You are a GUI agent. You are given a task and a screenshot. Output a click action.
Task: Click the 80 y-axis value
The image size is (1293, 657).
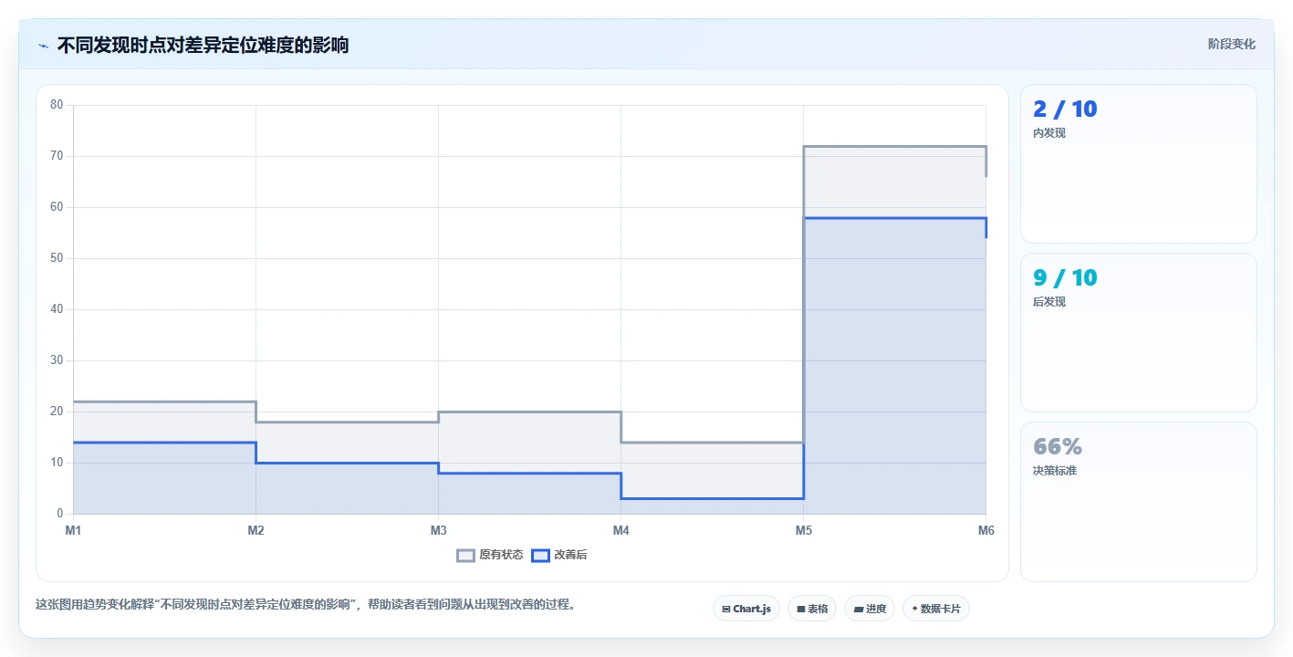[57, 105]
